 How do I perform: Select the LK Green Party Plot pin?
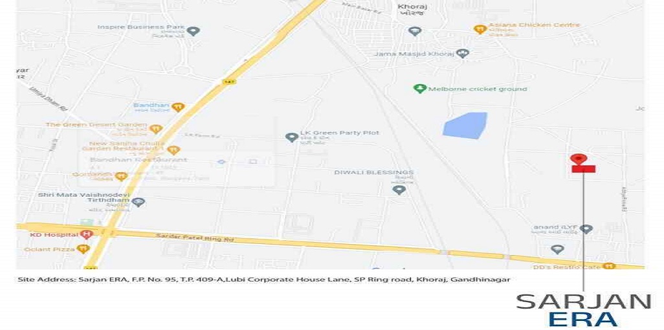pyautogui.click(x=291, y=137)
